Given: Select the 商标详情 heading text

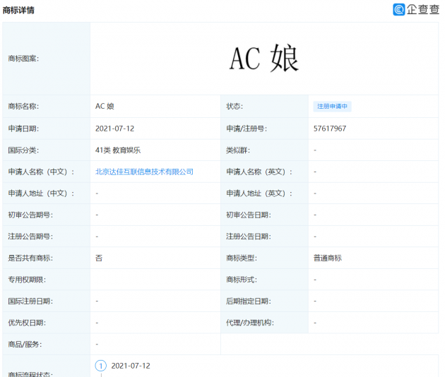Looking at the screenshot, I should (18, 10).
